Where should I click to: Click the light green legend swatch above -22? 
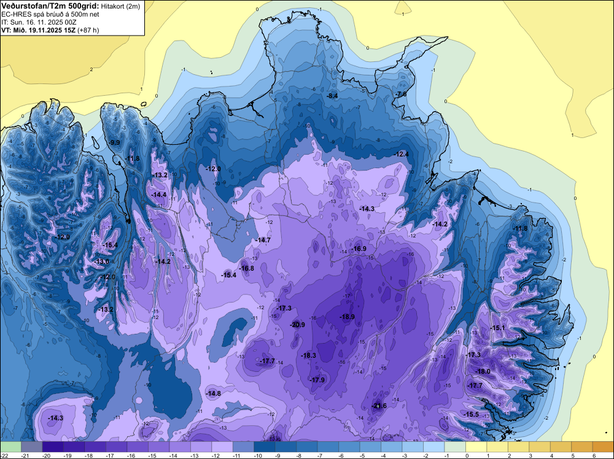tap(10, 447)
